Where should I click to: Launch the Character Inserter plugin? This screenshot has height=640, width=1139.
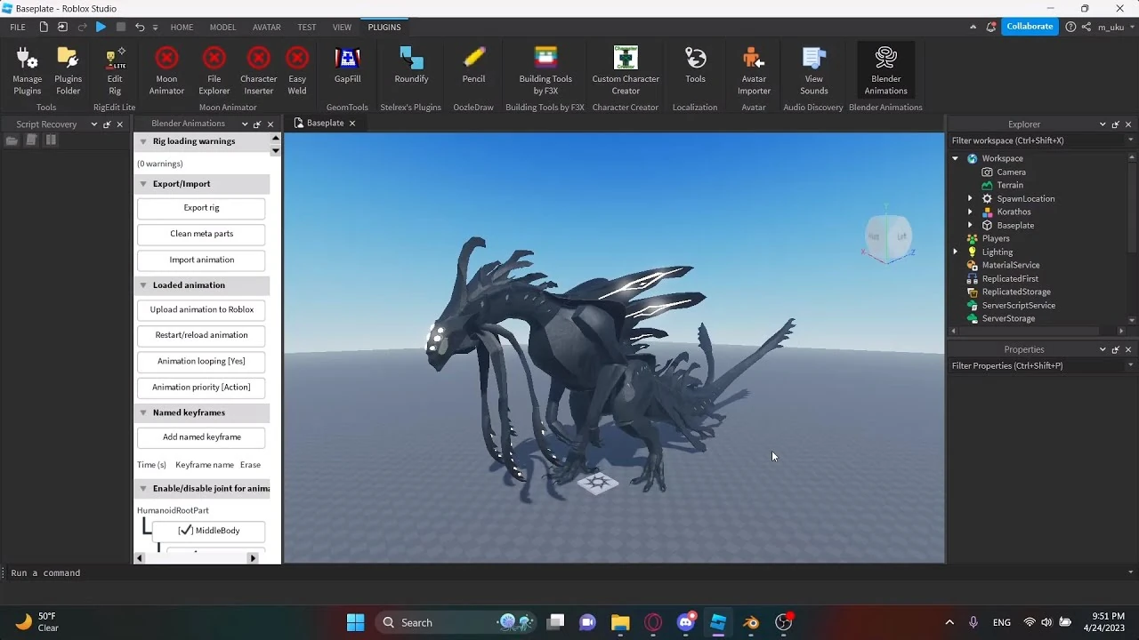pyautogui.click(x=258, y=71)
